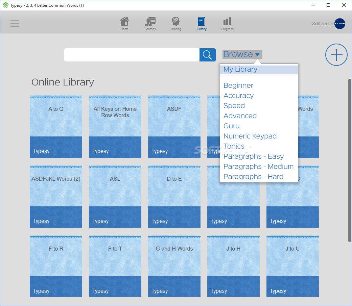Screen dimensions: 352x306
Task: Open the hamburger menu
Action: pos(15,23)
